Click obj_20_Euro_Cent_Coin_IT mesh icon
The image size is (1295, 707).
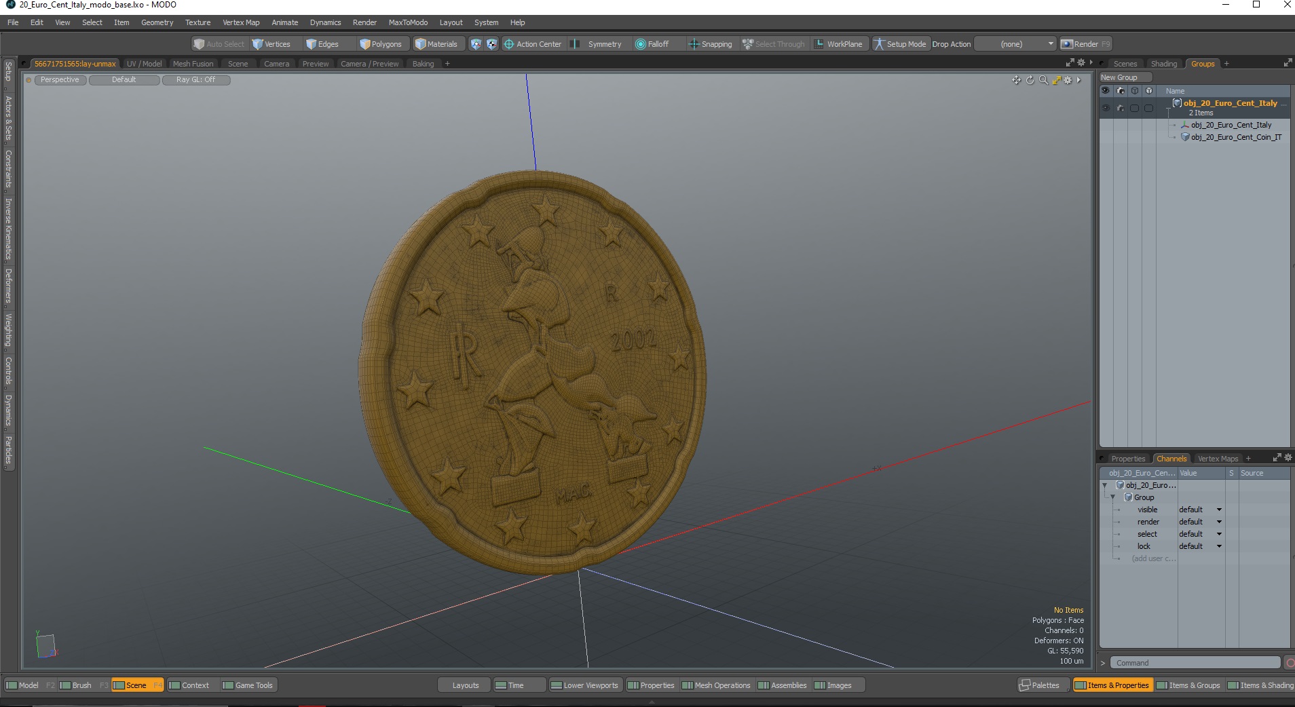point(1185,137)
